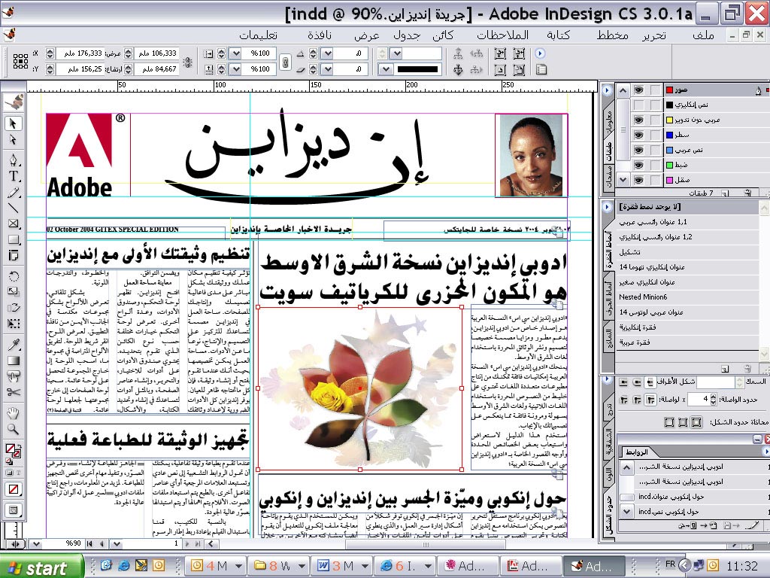Select the Pen tool in the toolbox
The image size is (770, 578).
pos(14,160)
